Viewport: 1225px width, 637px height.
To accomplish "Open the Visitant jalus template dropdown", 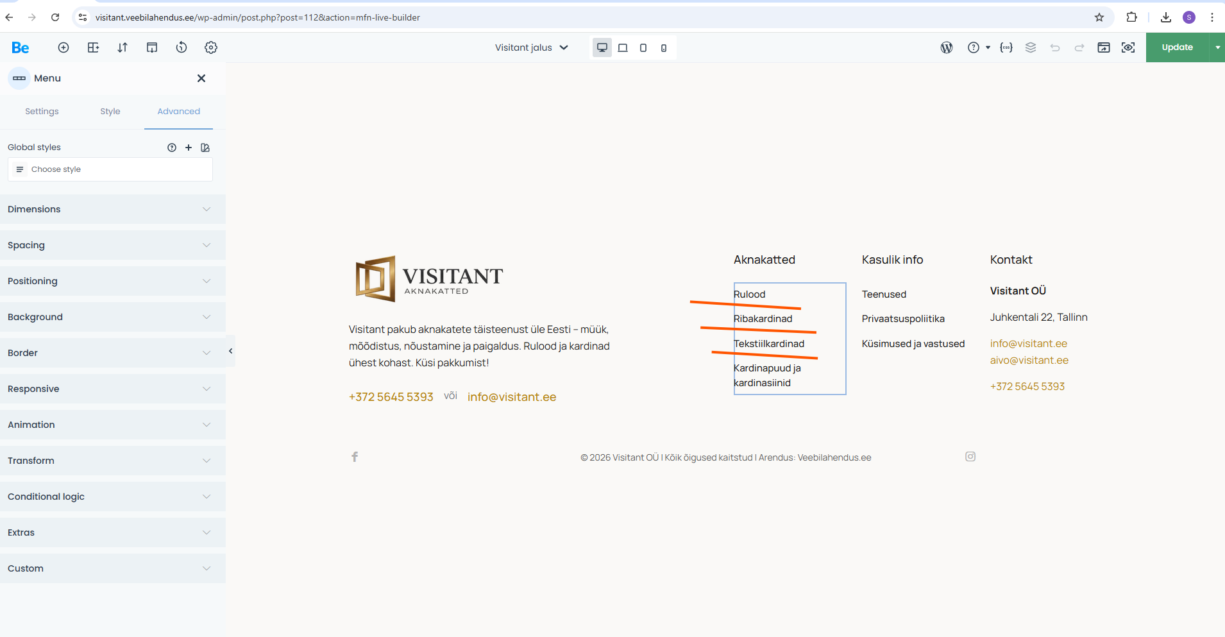I will pyautogui.click(x=532, y=47).
